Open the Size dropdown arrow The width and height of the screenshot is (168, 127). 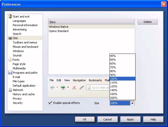[132, 103]
